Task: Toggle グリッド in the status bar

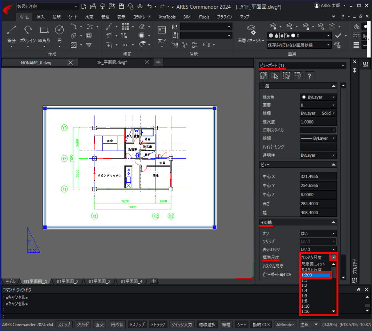Action: (x=83, y=324)
